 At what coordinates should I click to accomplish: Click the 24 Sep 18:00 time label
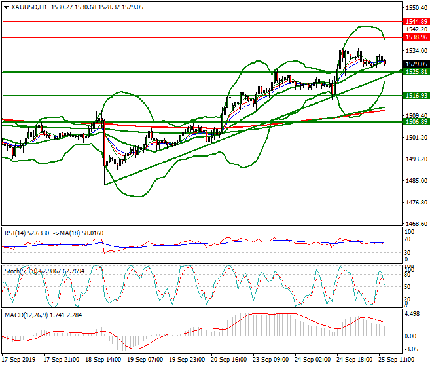click(x=354, y=360)
